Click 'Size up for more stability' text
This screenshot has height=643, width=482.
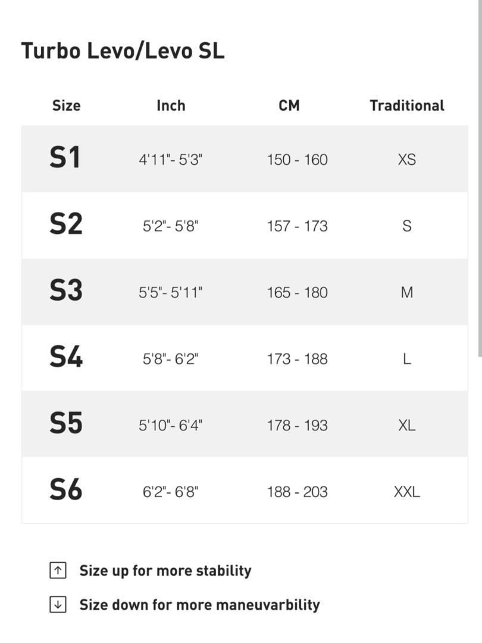(x=165, y=570)
